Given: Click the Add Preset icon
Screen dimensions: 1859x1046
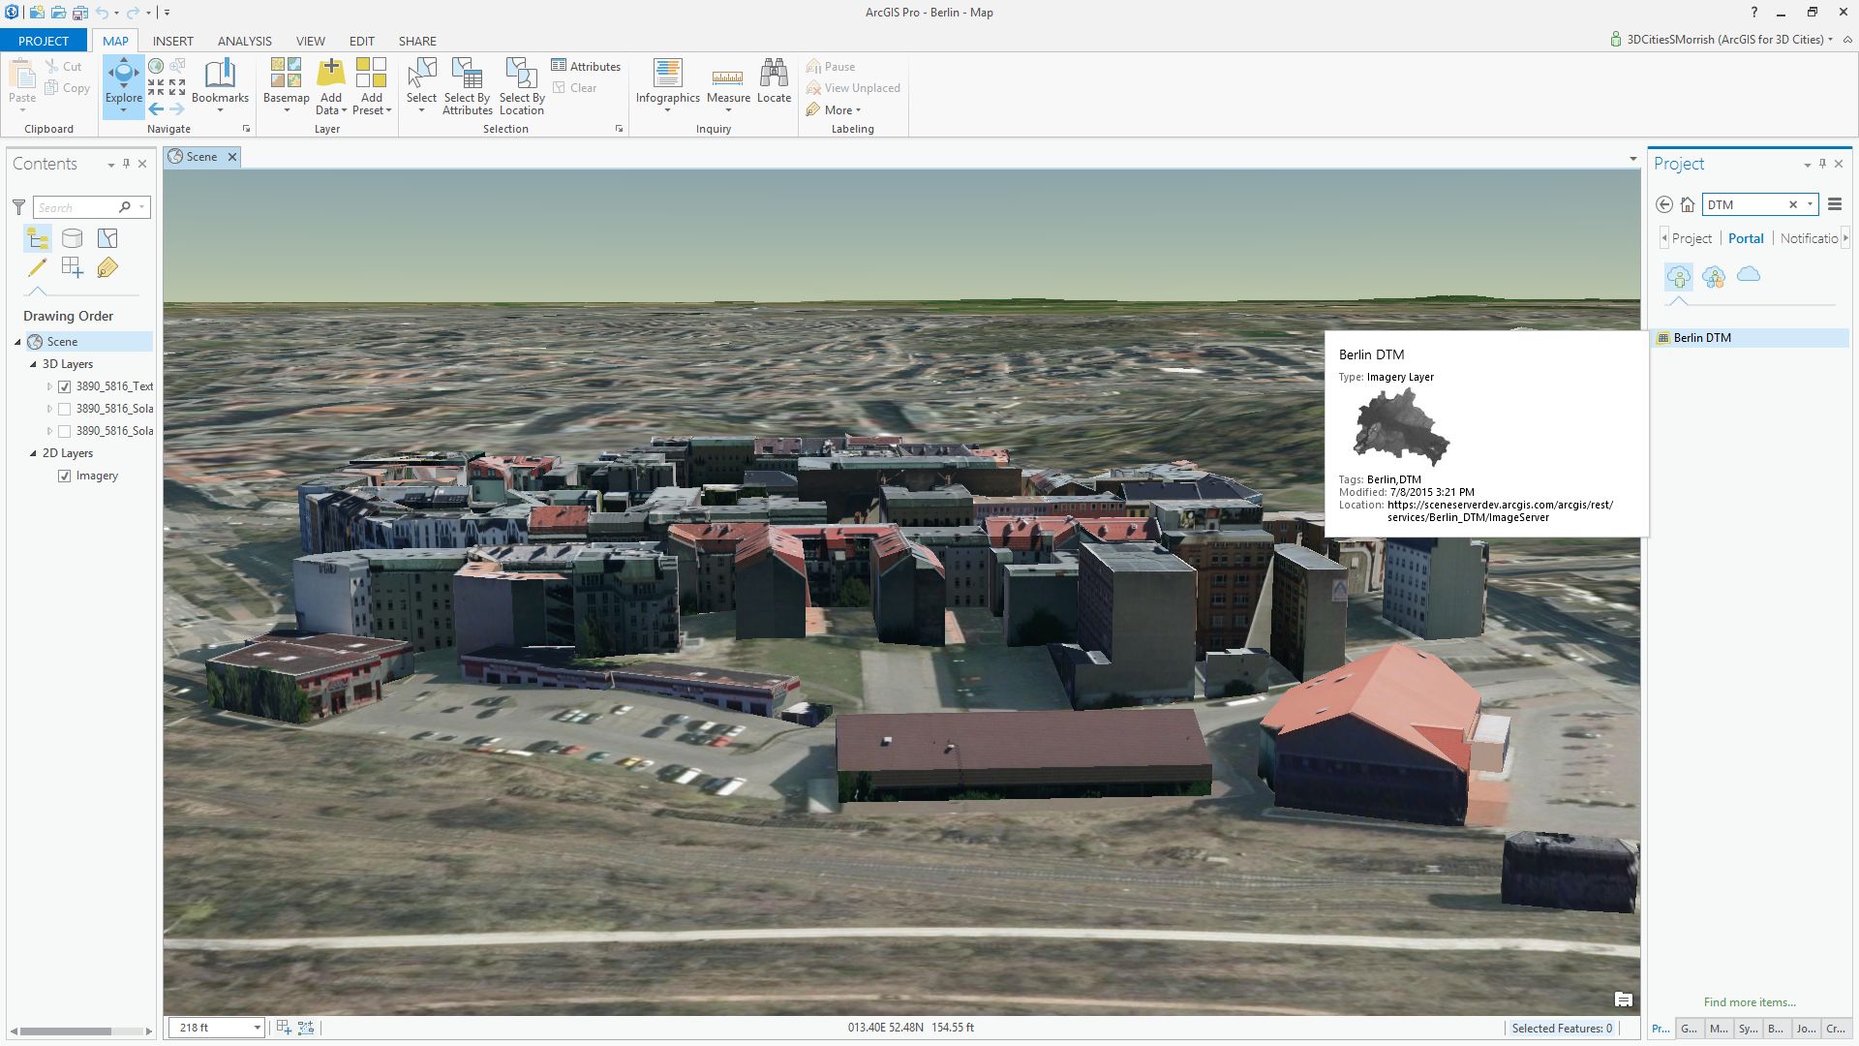Looking at the screenshot, I should [x=371, y=74].
